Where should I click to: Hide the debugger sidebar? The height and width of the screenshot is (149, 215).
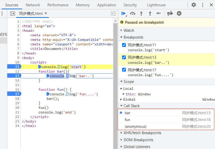[x=113, y=13]
